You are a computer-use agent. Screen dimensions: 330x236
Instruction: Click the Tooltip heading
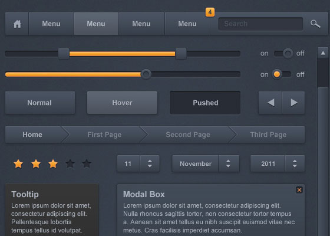tap(25, 194)
